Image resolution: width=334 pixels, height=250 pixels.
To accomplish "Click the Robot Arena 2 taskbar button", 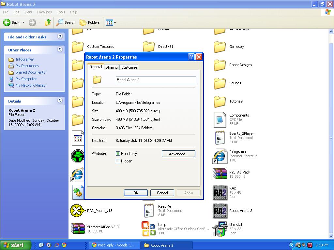I will coord(167,245).
